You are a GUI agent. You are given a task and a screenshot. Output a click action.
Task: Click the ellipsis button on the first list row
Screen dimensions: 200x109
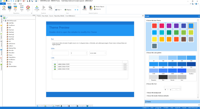tap(125, 64)
